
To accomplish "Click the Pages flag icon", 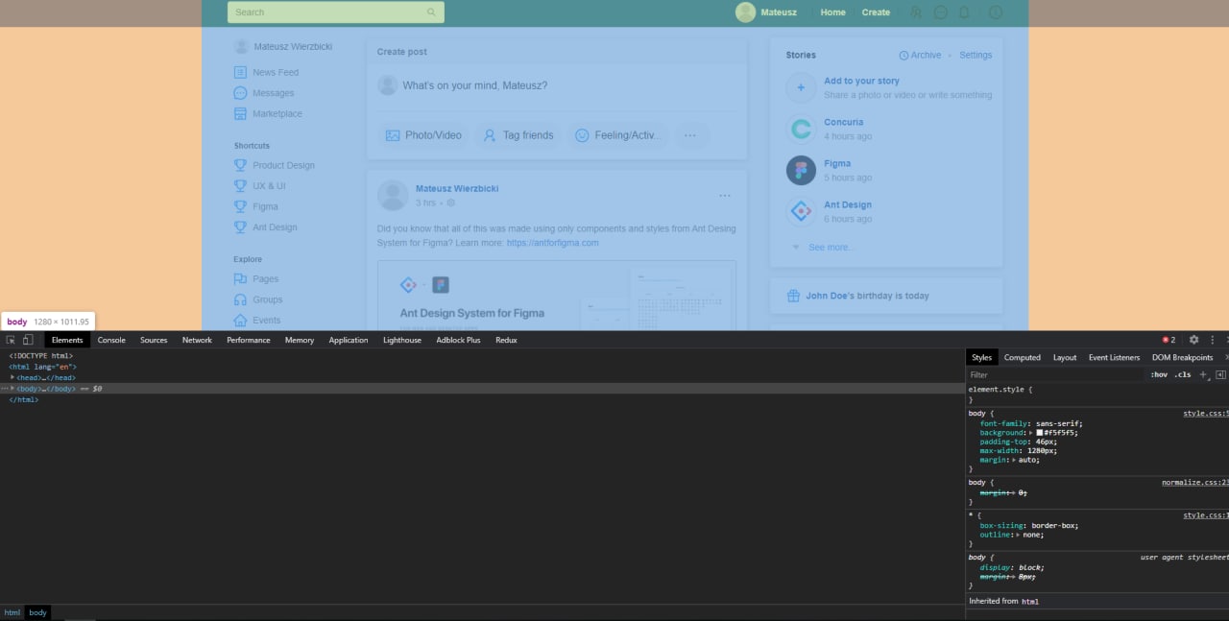I will click(240, 278).
